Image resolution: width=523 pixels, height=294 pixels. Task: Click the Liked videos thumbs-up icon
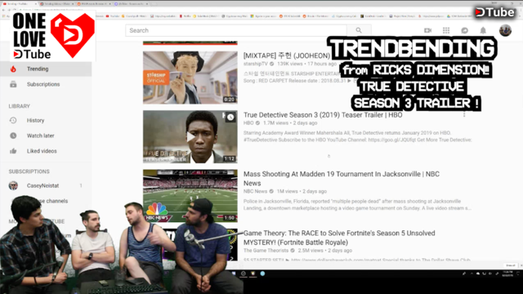[x=13, y=151]
